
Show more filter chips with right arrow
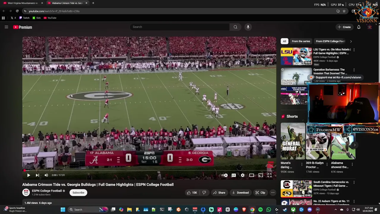(x=351, y=41)
